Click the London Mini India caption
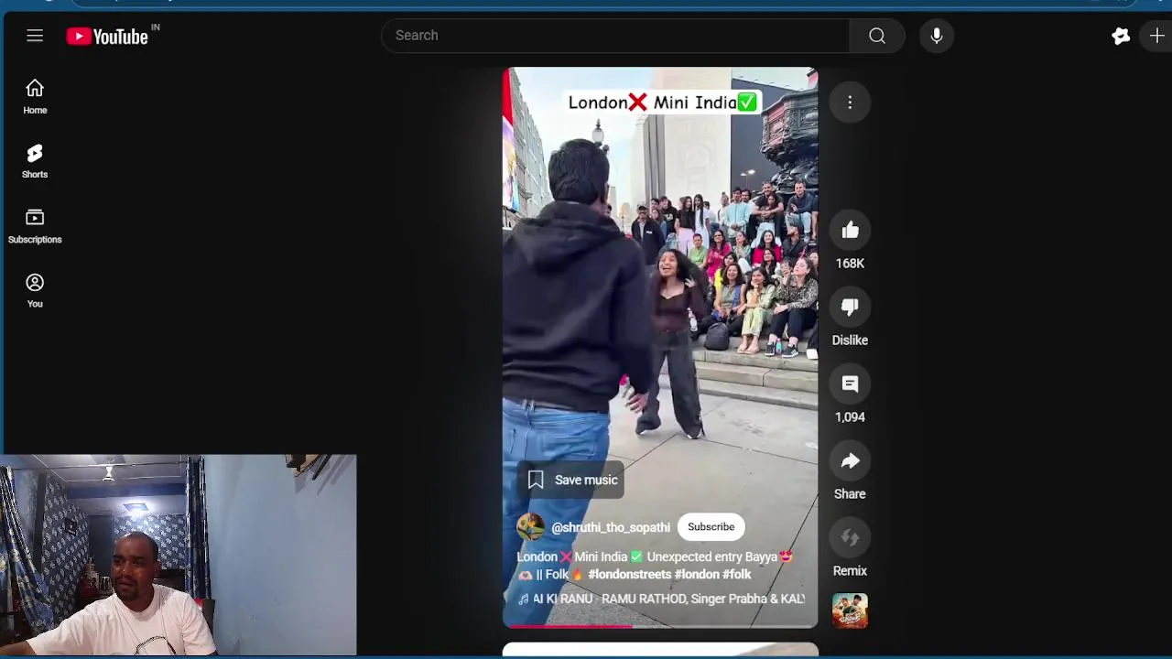1172x659 pixels. click(662, 103)
